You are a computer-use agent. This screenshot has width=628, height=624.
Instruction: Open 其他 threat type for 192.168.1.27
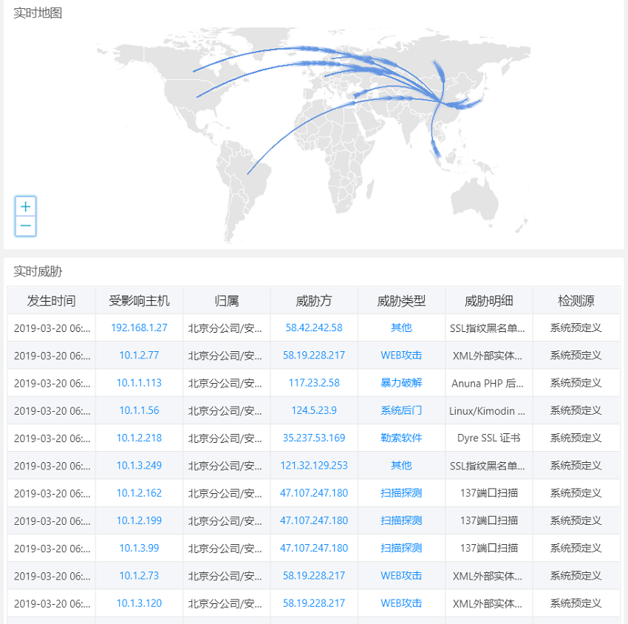coord(401,328)
